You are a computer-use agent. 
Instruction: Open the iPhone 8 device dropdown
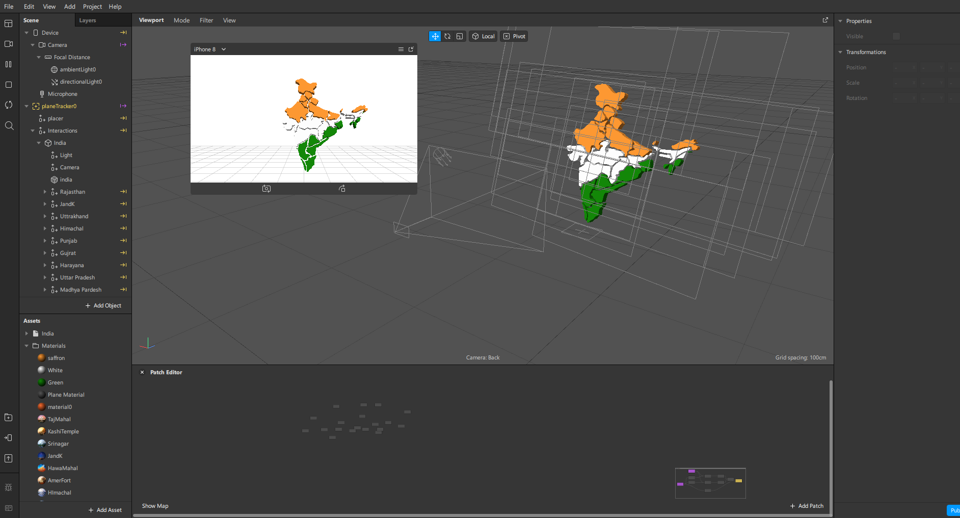(210, 49)
